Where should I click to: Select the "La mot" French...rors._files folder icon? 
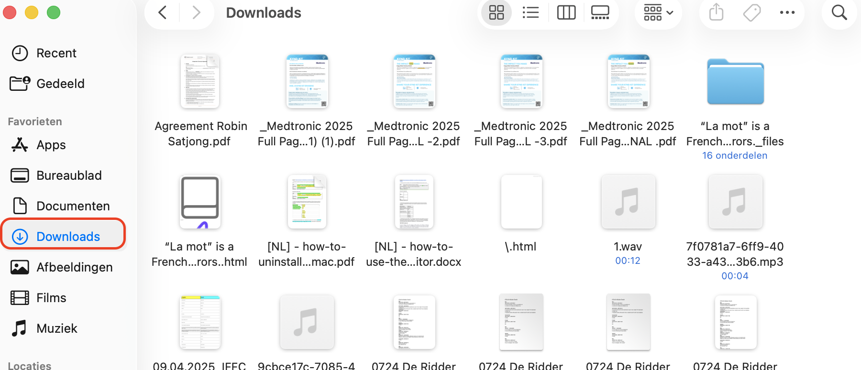(x=736, y=81)
